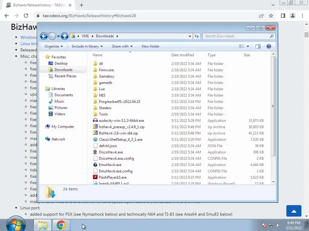Bookmark this page with star icon
Viewport: 309px width, 231px height.
click(271, 16)
